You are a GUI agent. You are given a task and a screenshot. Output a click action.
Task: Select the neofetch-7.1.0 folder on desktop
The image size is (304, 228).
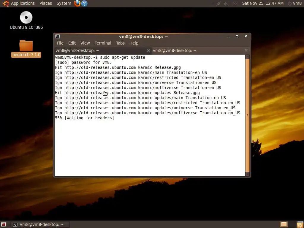tap(26, 49)
